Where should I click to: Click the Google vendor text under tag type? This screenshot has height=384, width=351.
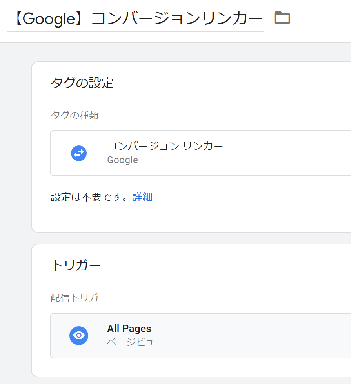click(x=122, y=160)
